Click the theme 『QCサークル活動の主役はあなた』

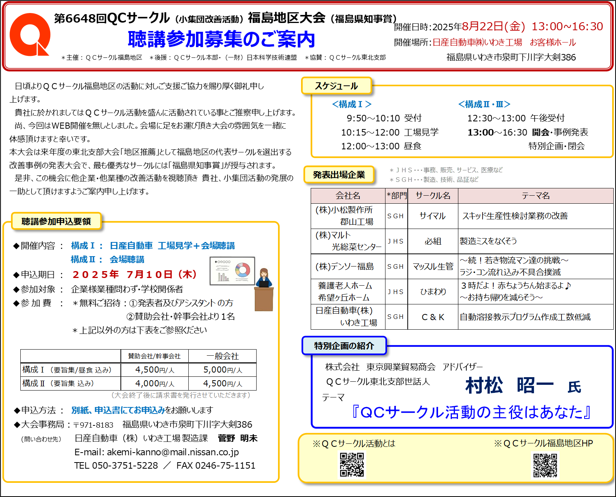point(471,412)
